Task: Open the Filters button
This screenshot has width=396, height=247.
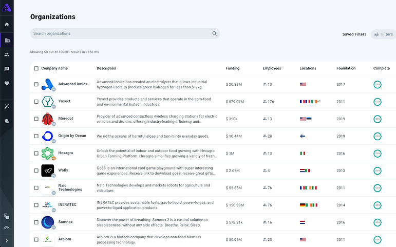Action: [383, 34]
